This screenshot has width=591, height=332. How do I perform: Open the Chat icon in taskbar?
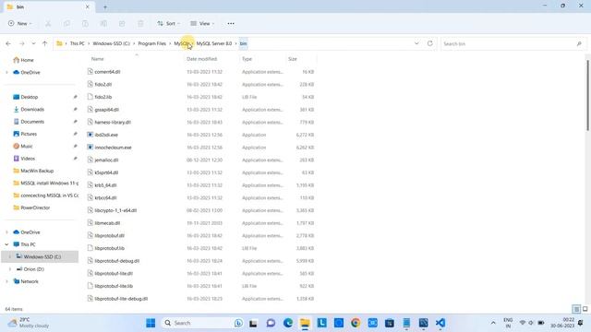click(x=271, y=323)
